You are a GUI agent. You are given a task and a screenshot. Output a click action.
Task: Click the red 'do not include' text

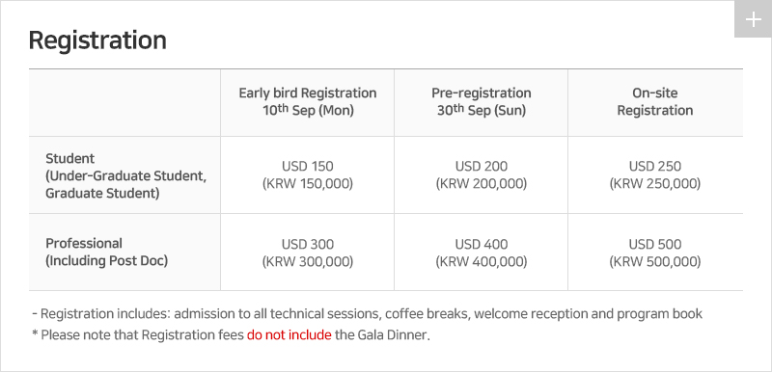click(x=289, y=335)
